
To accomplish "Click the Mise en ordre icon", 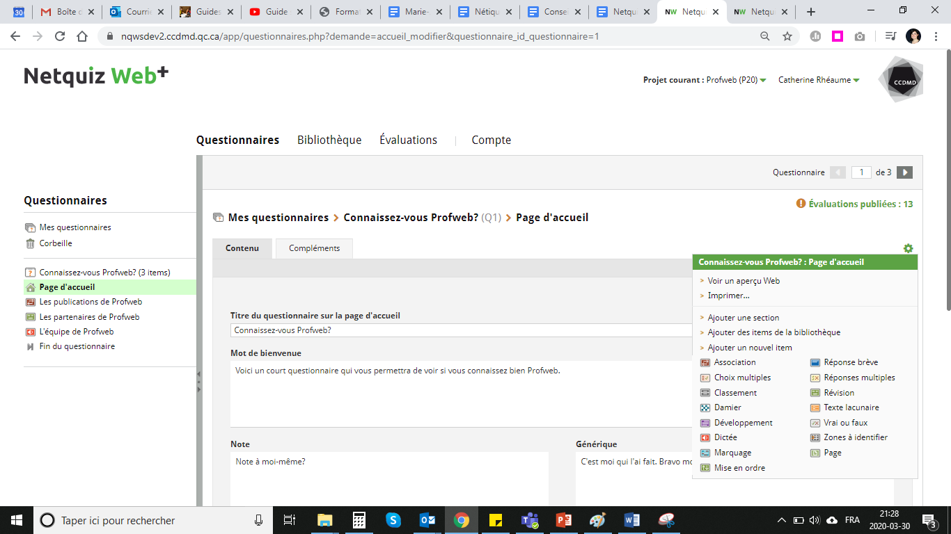I will pos(705,468).
